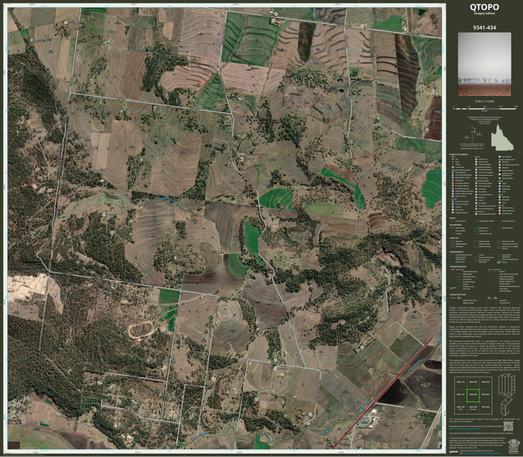
Task: Click the Court House symbol in legend
Action: [476, 178]
